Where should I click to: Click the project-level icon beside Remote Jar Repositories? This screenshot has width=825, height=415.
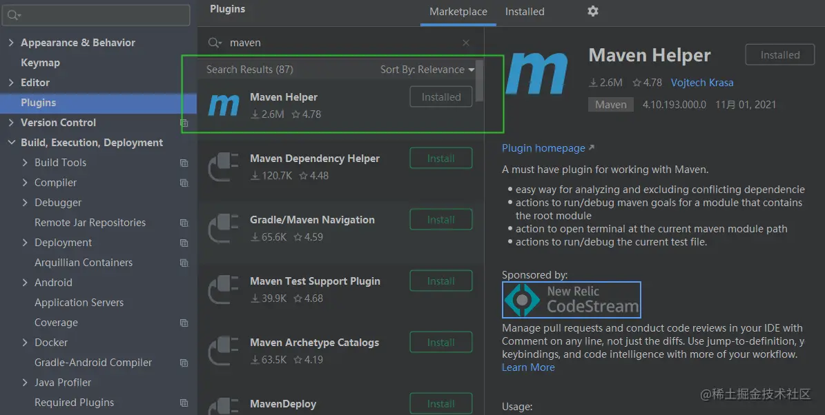pyautogui.click(x=184, y=223)
